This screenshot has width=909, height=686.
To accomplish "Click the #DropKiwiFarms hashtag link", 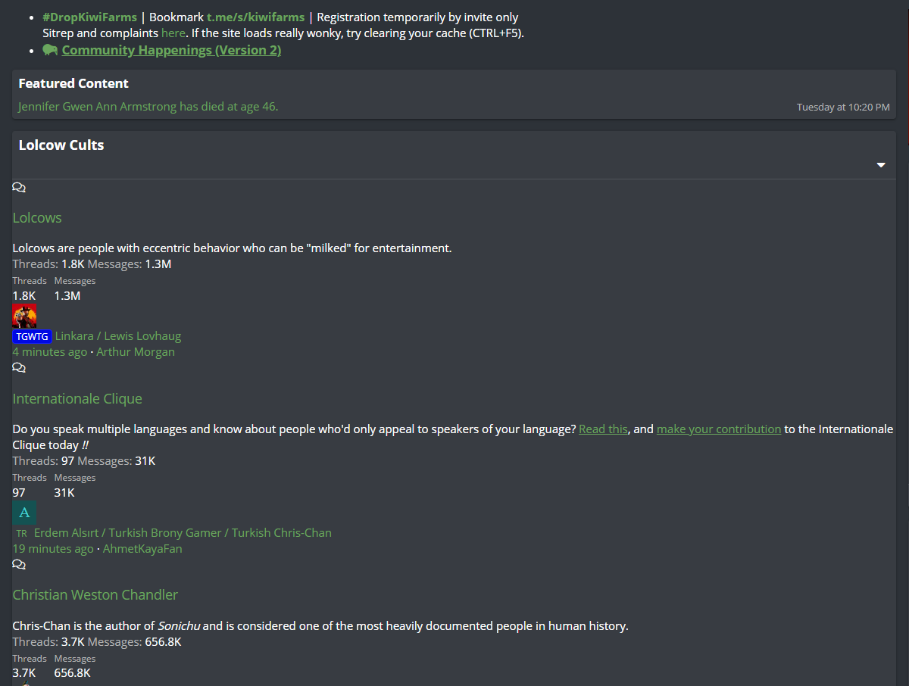I will [x=90, y=17].
